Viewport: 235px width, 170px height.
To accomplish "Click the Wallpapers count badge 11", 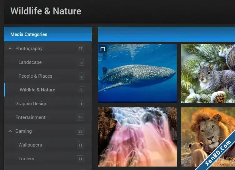I will point(80,145).
